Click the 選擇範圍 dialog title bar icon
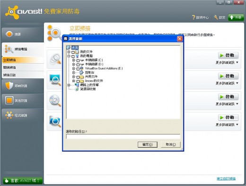This screenshot has height=186, width=246. [66, 39]
